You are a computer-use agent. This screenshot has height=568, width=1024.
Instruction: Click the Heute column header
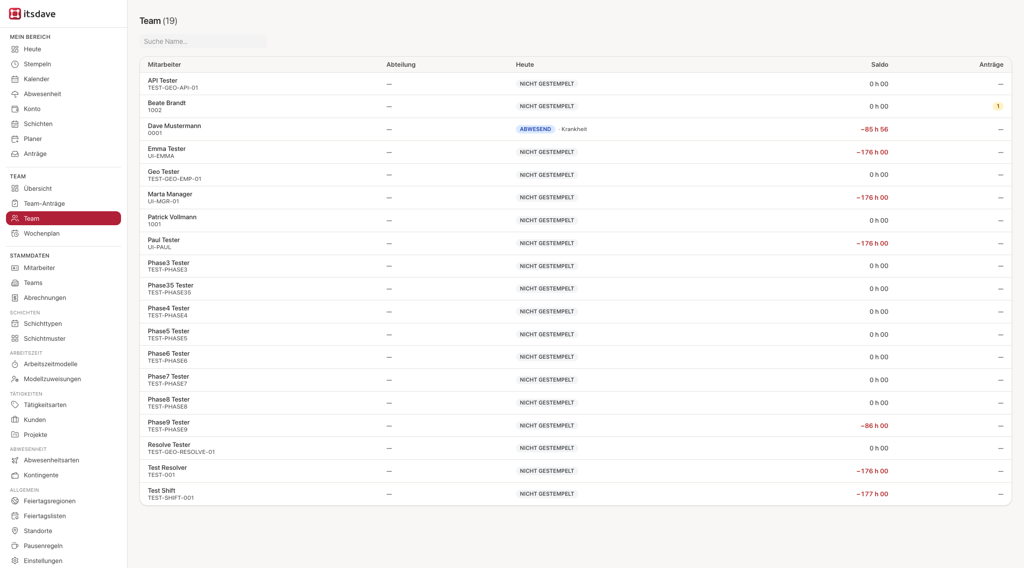[525, 65]
